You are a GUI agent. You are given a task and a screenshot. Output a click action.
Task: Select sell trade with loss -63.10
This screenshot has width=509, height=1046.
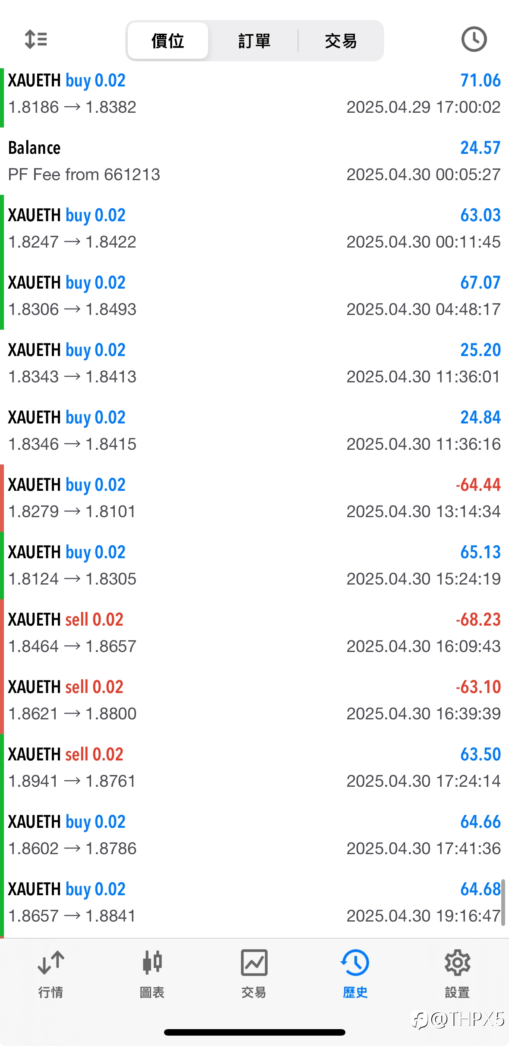point(254,700)
